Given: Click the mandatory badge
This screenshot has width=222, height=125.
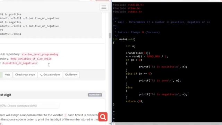Looking at the screenshot, I should pyautogui.click(x=95, y=95).
